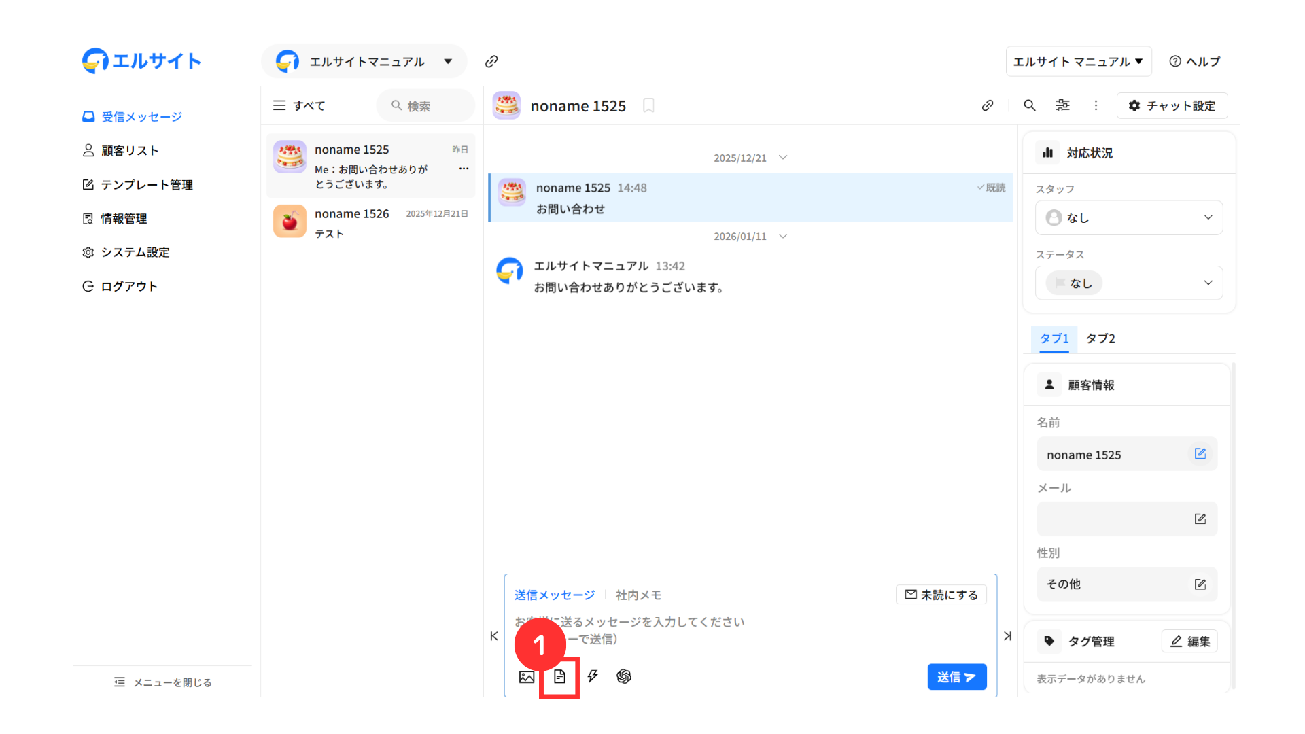Viewport: 1305px width, 734px height.
Task: Open the vertical three-dot chat menu
Action: (x=1096, y=105)
